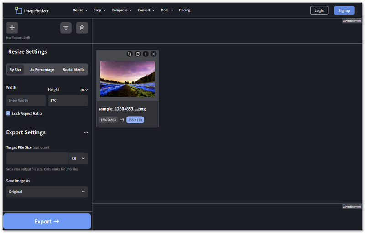
Task: Remove image with the X icon
Action: [x=154, y=54]
